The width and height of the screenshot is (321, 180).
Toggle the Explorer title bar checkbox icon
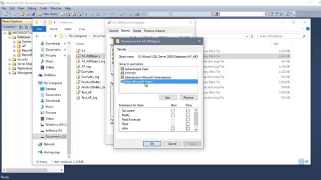click(x=45, y=22)
